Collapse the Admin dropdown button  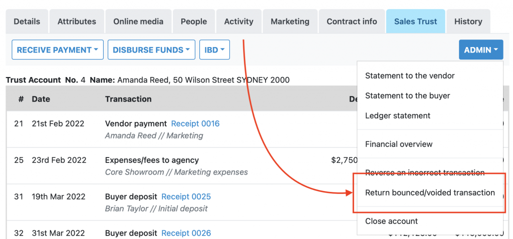pyautogui.click(x=480, y=50)
